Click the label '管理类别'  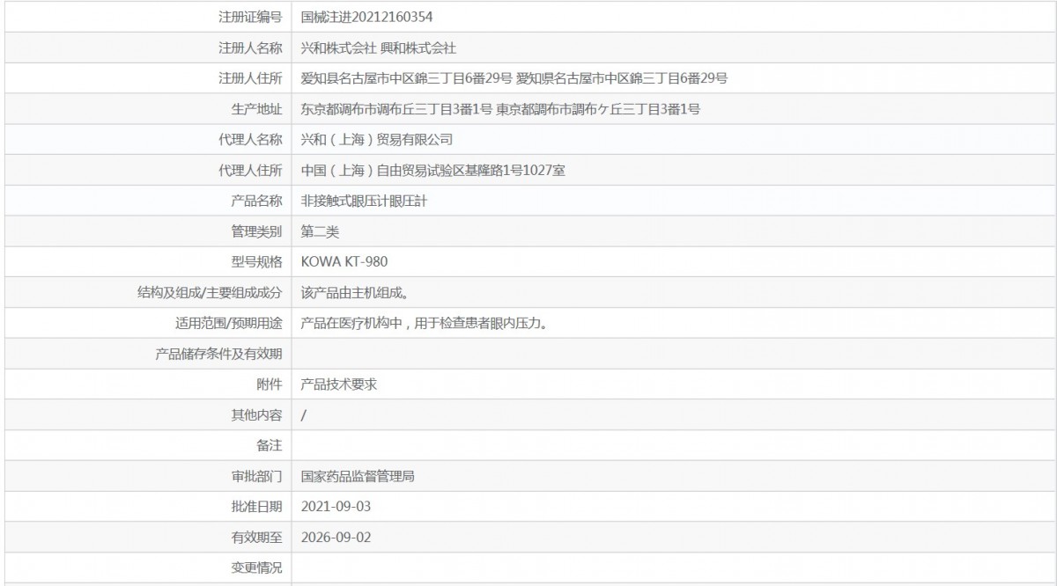tap(257, 231)
